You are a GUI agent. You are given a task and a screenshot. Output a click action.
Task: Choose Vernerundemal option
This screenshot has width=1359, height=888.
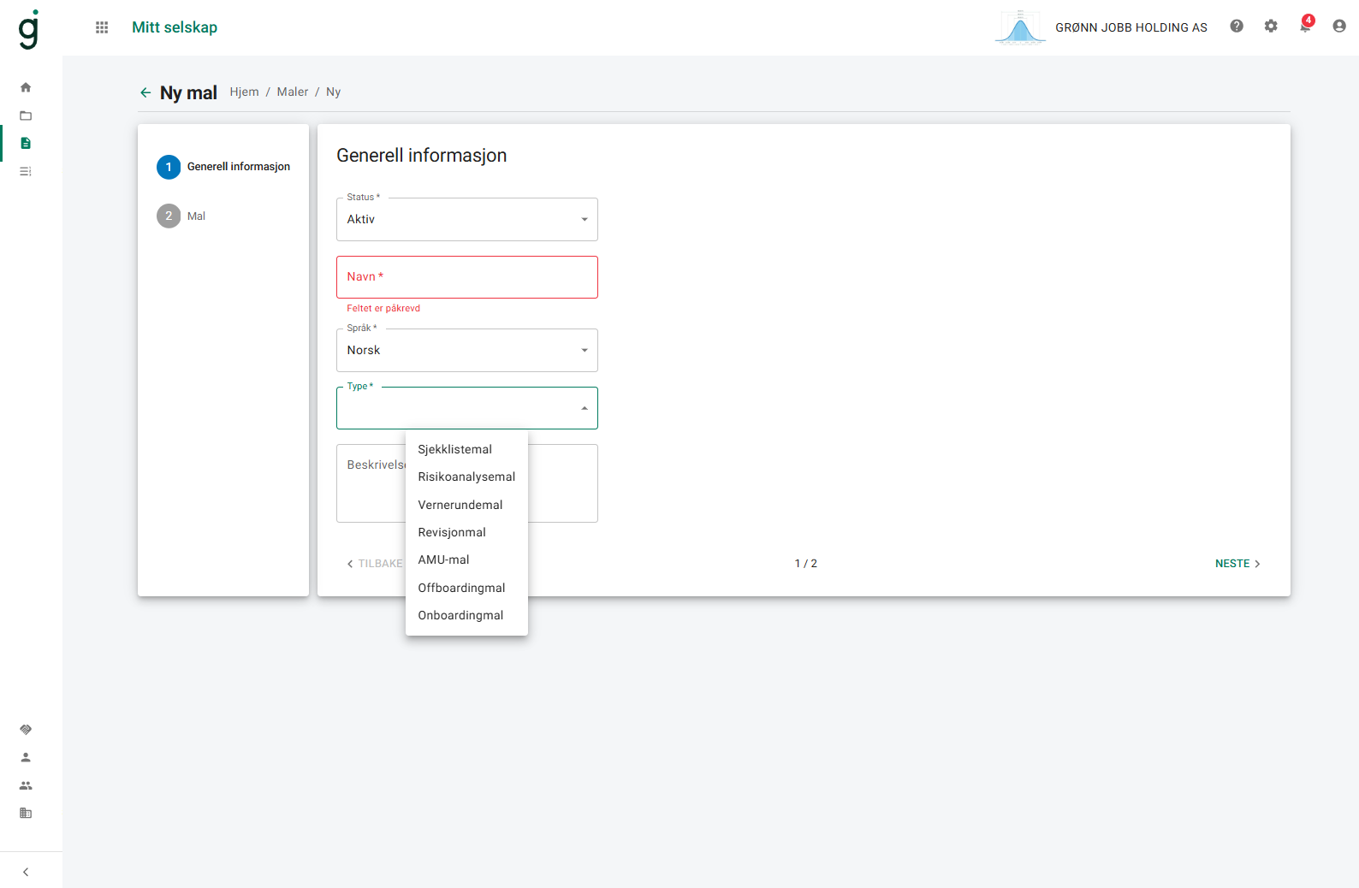click(460, 505)
